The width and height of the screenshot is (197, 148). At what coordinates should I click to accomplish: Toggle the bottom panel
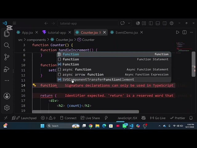click(x=158, y=23)
